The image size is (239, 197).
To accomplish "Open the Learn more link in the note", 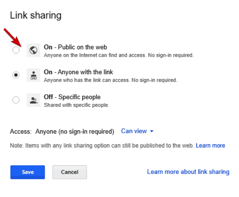I will [210, 145].
